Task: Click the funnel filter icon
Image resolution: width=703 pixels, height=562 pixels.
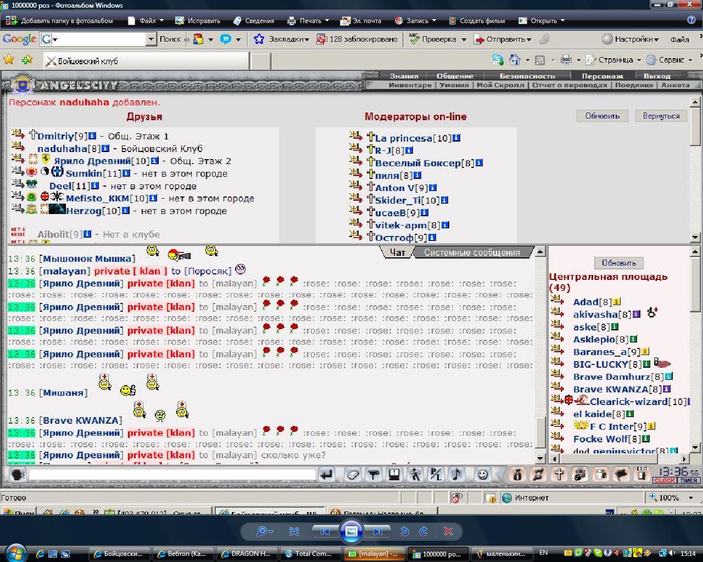Action: 374,474
